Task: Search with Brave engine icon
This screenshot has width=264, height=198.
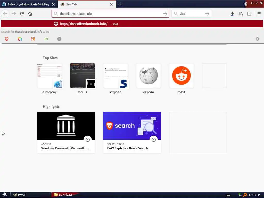Action: (x=7, y=39)
